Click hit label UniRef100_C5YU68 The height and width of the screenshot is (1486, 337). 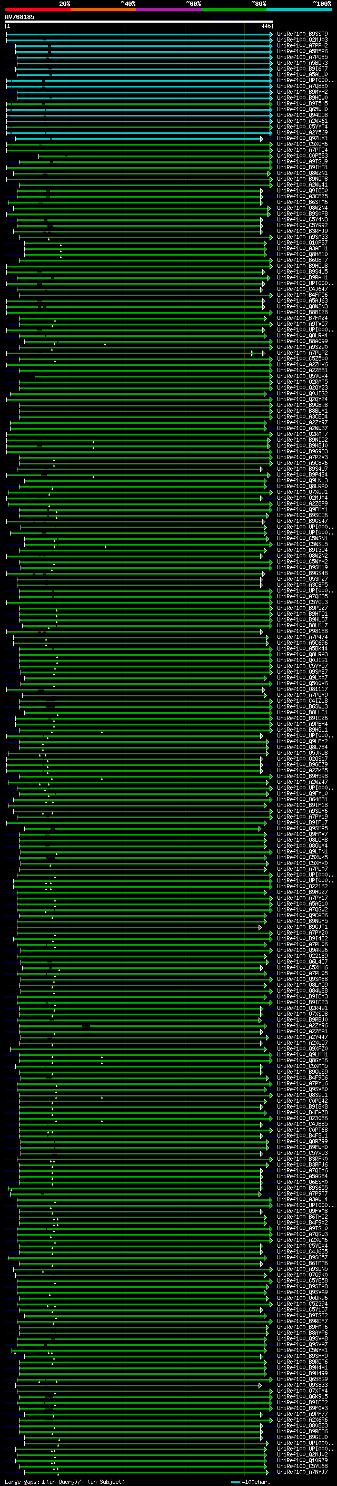click(x=302, y=1466)
